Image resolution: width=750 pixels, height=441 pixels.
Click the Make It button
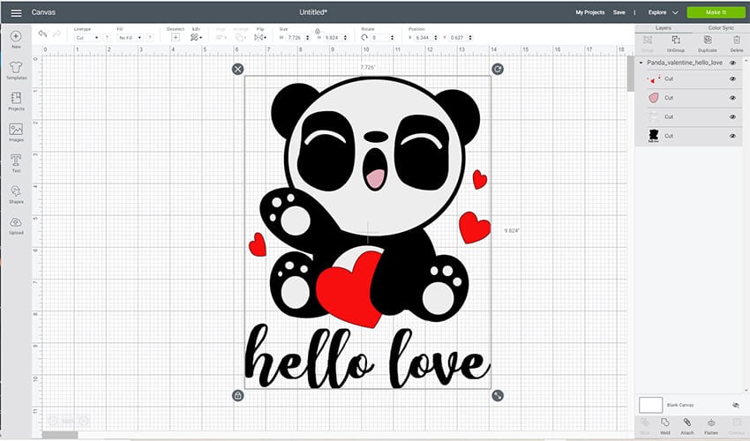pos(716,12)
